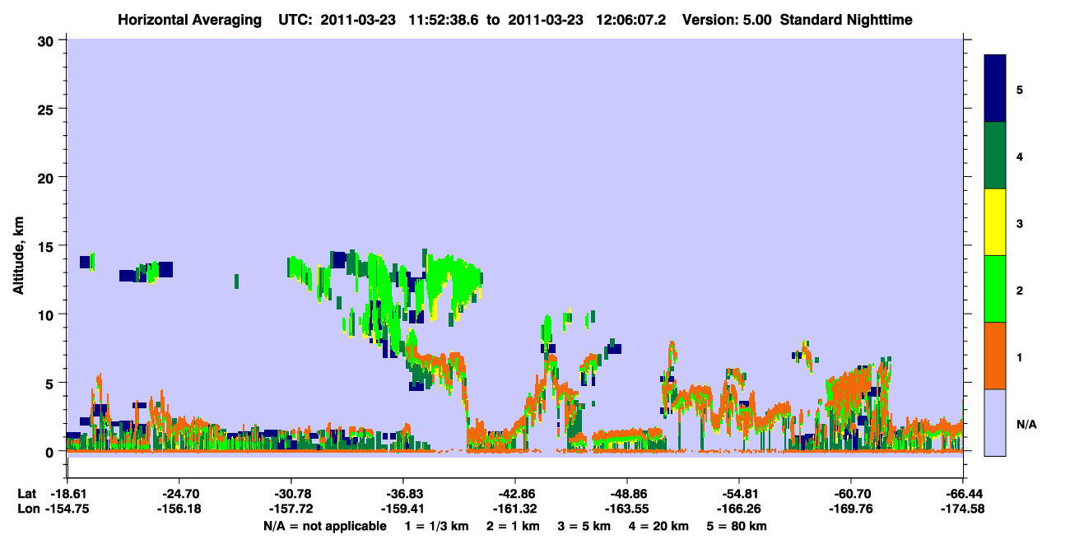Click colorbar label 5
Screen dimensions: 1070x549
pos(1019,89)
